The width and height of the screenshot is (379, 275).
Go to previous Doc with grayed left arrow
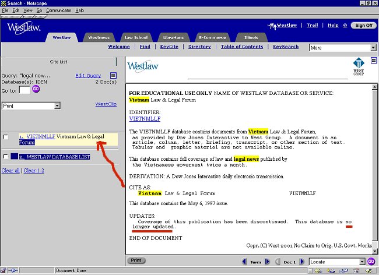[278, 262]
